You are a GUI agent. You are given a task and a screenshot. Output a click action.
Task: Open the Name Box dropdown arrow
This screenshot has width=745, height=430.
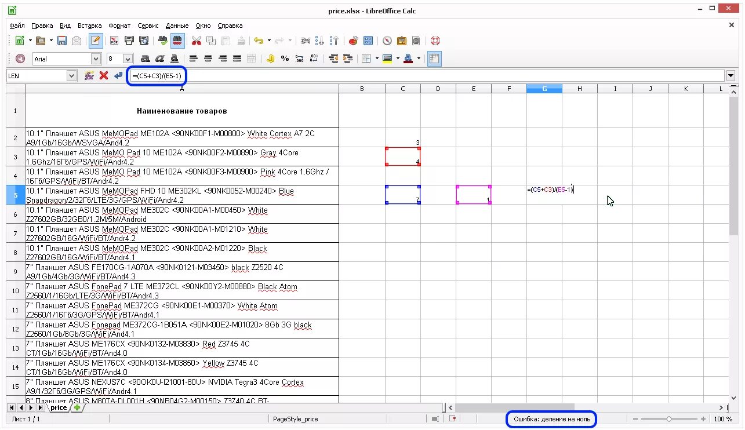[72, 75]
